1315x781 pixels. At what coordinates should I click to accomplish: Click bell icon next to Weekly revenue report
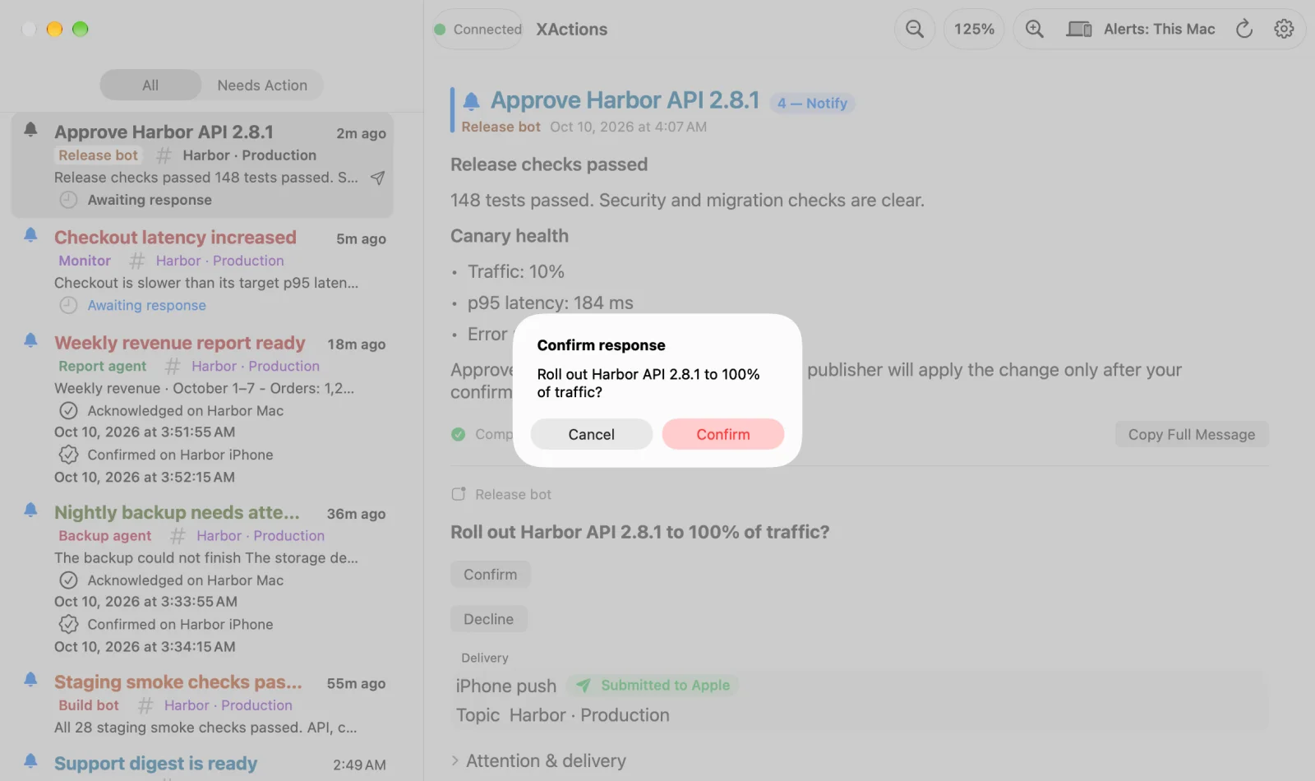30,340
